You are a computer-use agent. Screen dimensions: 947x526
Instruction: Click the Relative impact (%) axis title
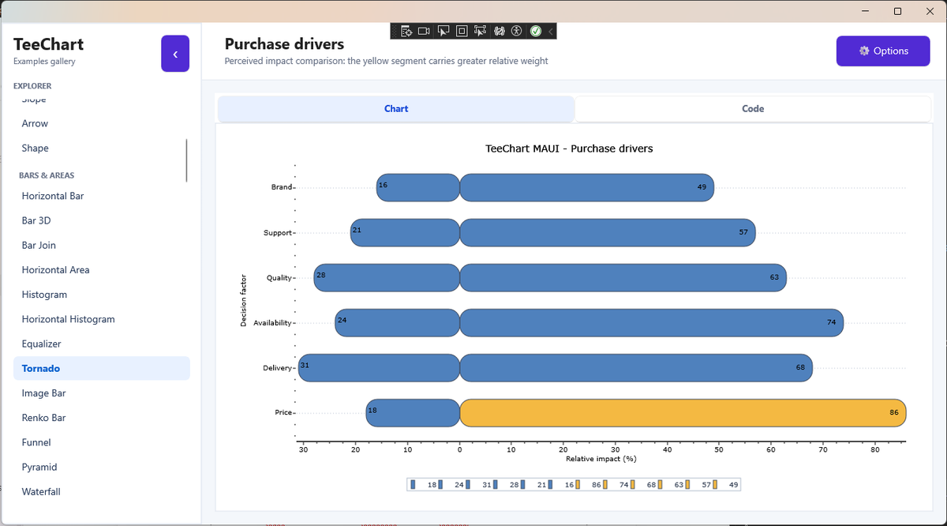pyautogui.click(x=601, y=459)
